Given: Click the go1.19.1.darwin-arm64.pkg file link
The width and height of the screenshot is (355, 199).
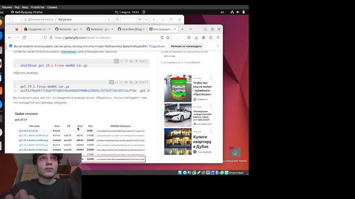Looking at the screenshot, I should click(x=33, y=150).
